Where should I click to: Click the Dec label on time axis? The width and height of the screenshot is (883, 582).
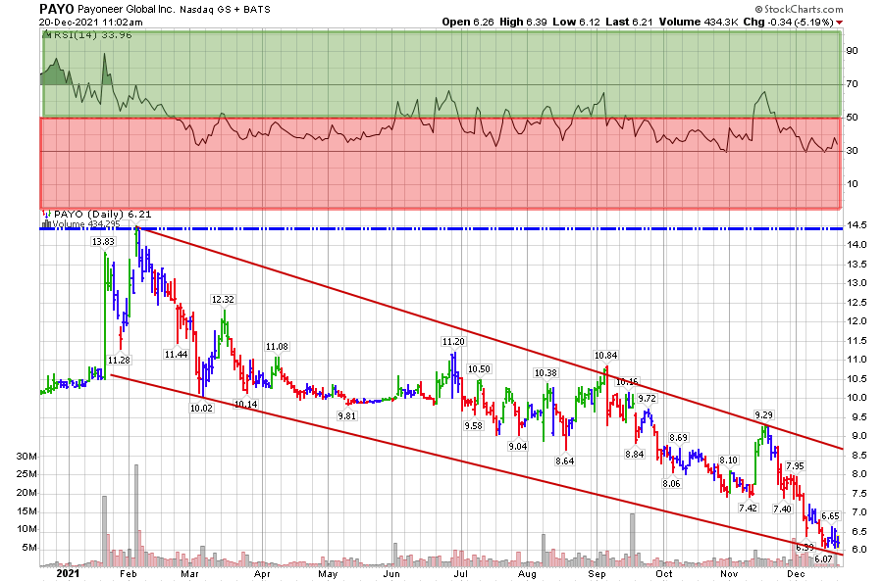(796, 571)
